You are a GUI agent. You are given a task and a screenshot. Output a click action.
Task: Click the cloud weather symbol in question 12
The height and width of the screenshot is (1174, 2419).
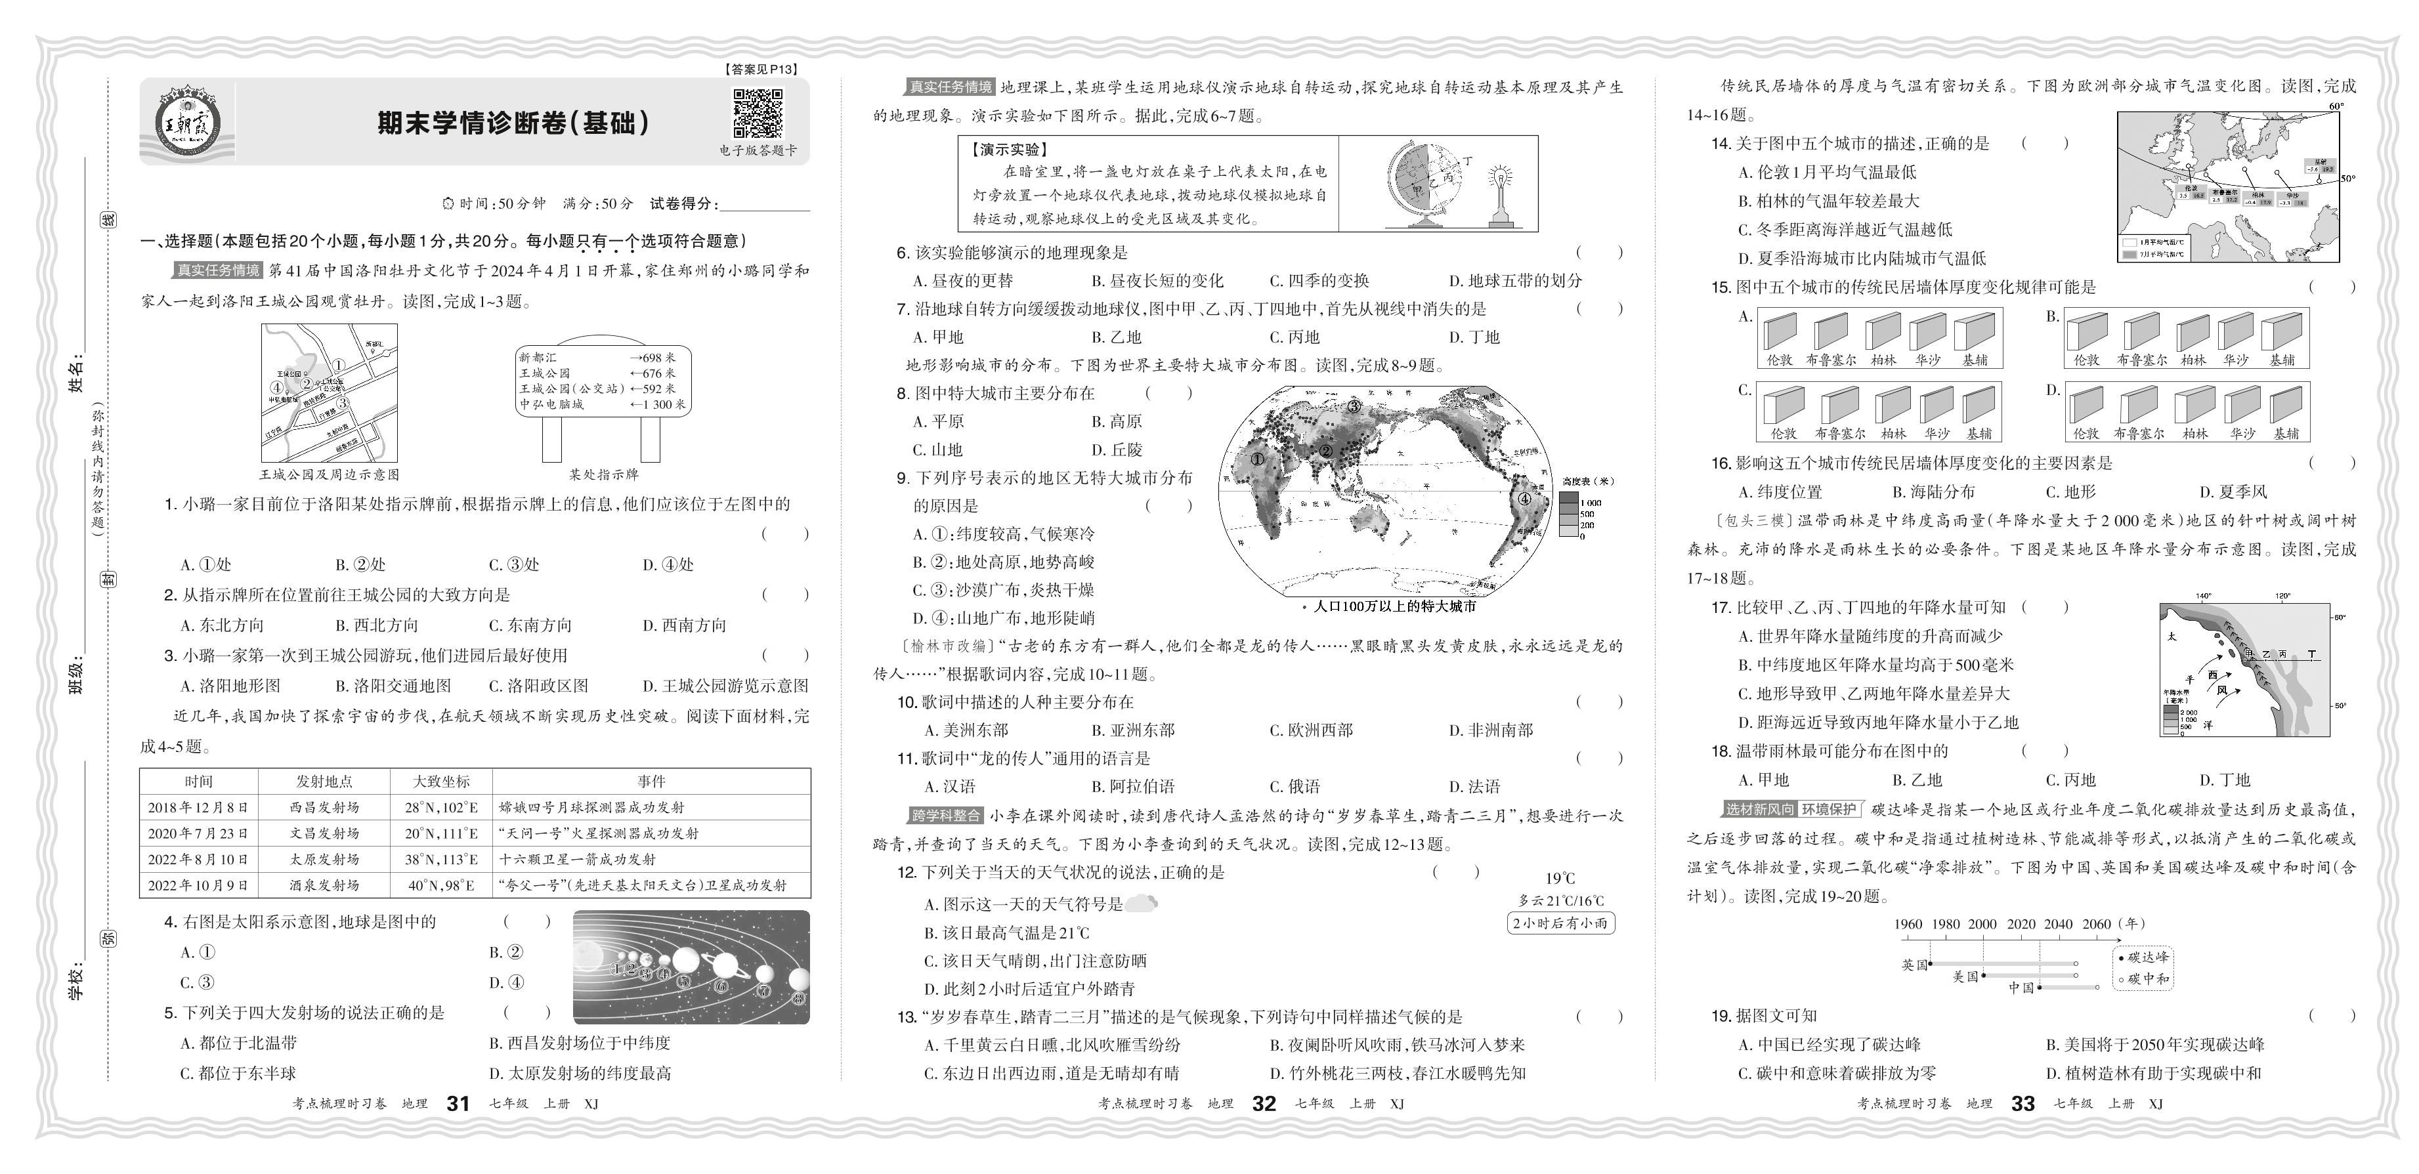1142,904
